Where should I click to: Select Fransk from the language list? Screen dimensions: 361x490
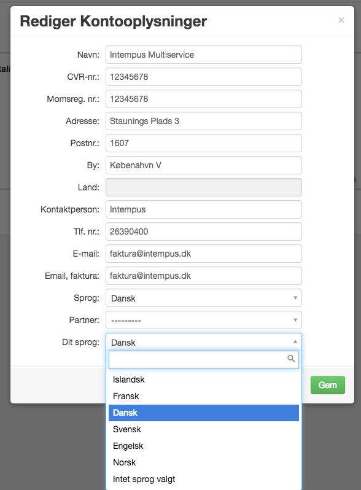(x=204, y=396)
